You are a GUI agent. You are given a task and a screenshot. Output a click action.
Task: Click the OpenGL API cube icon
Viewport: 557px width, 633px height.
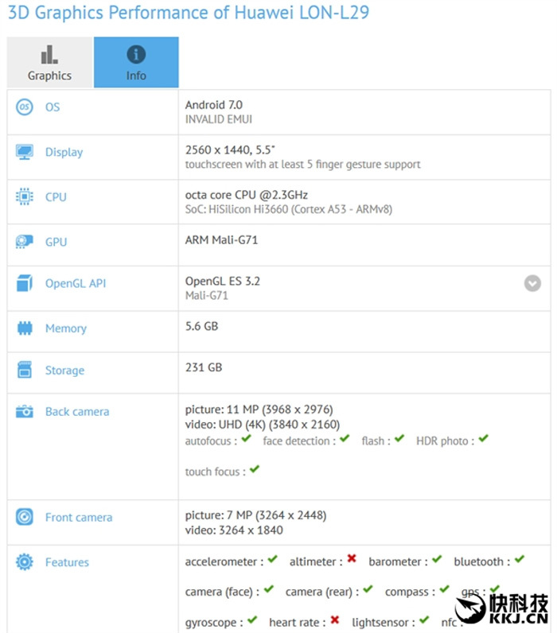[x=25, y=284]
